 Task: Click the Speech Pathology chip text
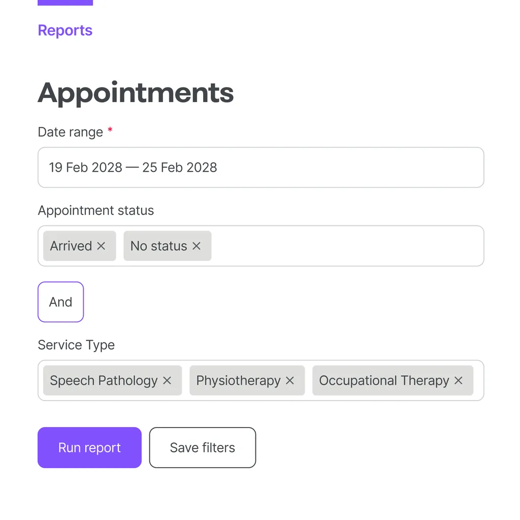[104, 381]
